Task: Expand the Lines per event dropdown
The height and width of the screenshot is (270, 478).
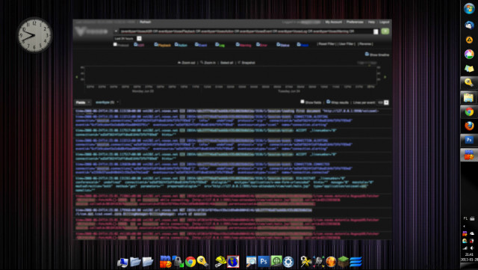Action: (386, 102)
